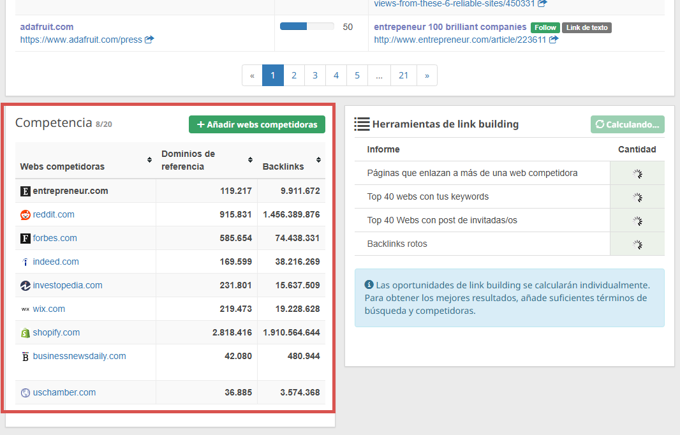Click the green Follow label

545,27
